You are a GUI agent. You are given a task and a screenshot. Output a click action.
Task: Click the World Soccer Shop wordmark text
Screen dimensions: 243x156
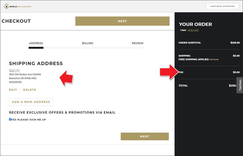click(20, 7)
